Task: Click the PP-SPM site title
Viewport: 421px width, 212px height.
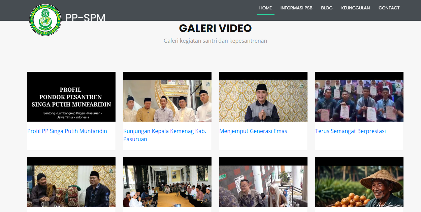Action: point(85,17)
